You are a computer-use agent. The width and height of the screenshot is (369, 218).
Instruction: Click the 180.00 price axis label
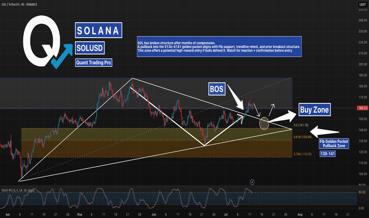(363, 86)
